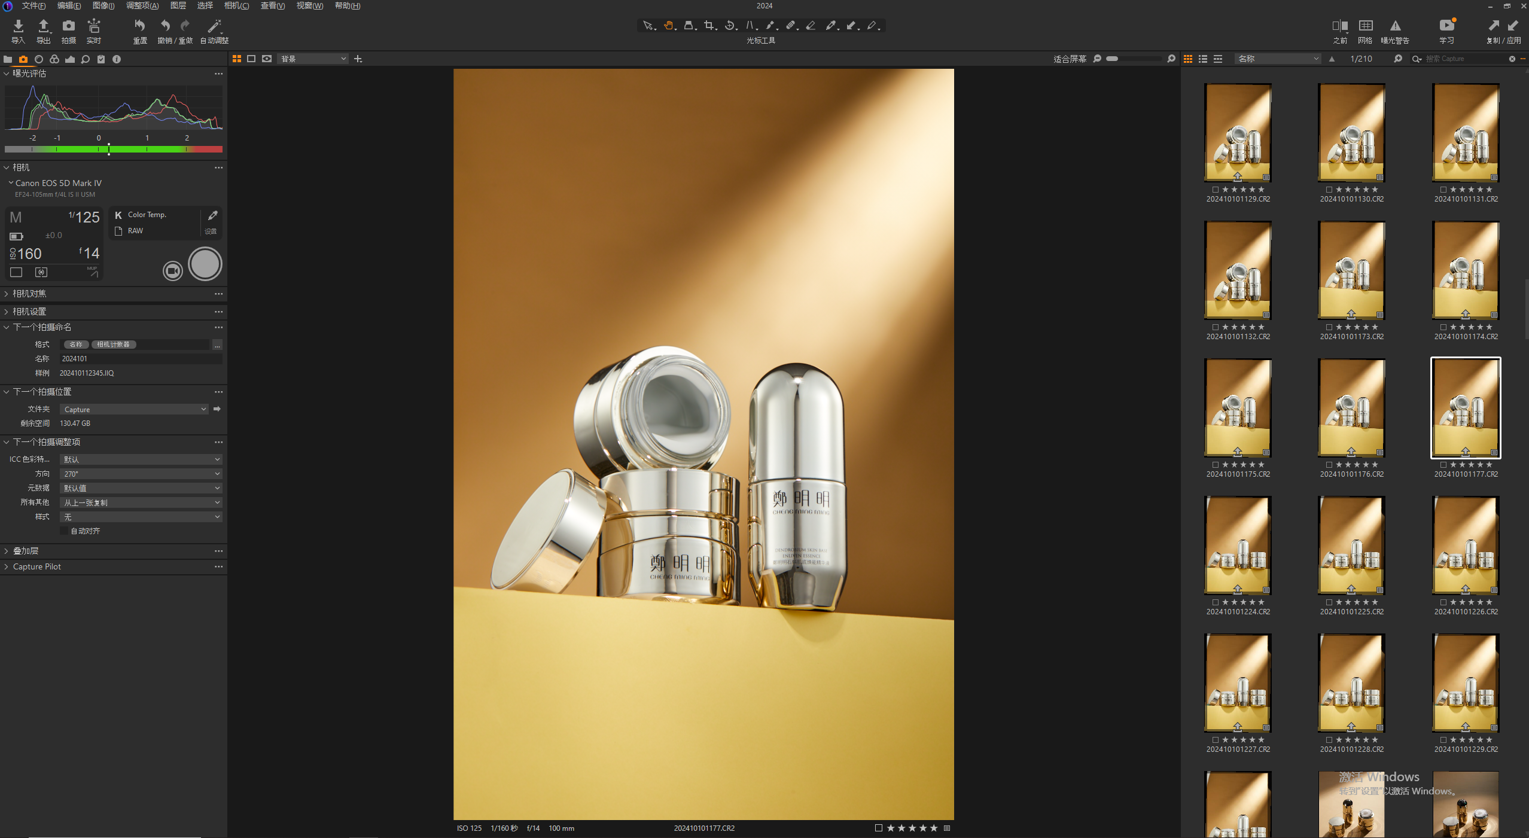
Task: Open the 文件夹 Capture folder dropdown
Action: point(135,409)
